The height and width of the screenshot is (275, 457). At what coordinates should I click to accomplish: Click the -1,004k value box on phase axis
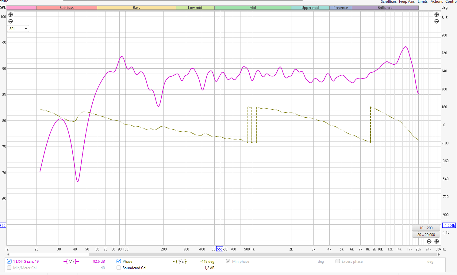[449, 225]
